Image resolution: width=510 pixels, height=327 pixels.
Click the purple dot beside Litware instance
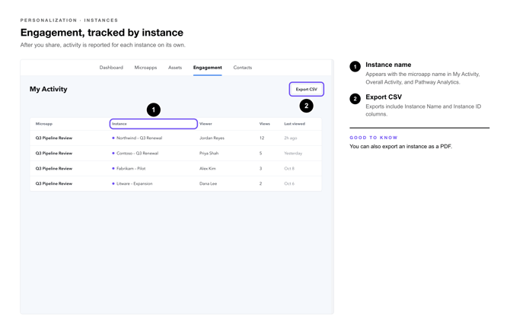113,184
